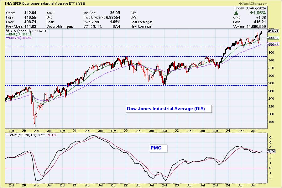The image size is (282, 188).
Task: Click the 398.19 EMA tag on right axis
Action: [x=273, y=38]
